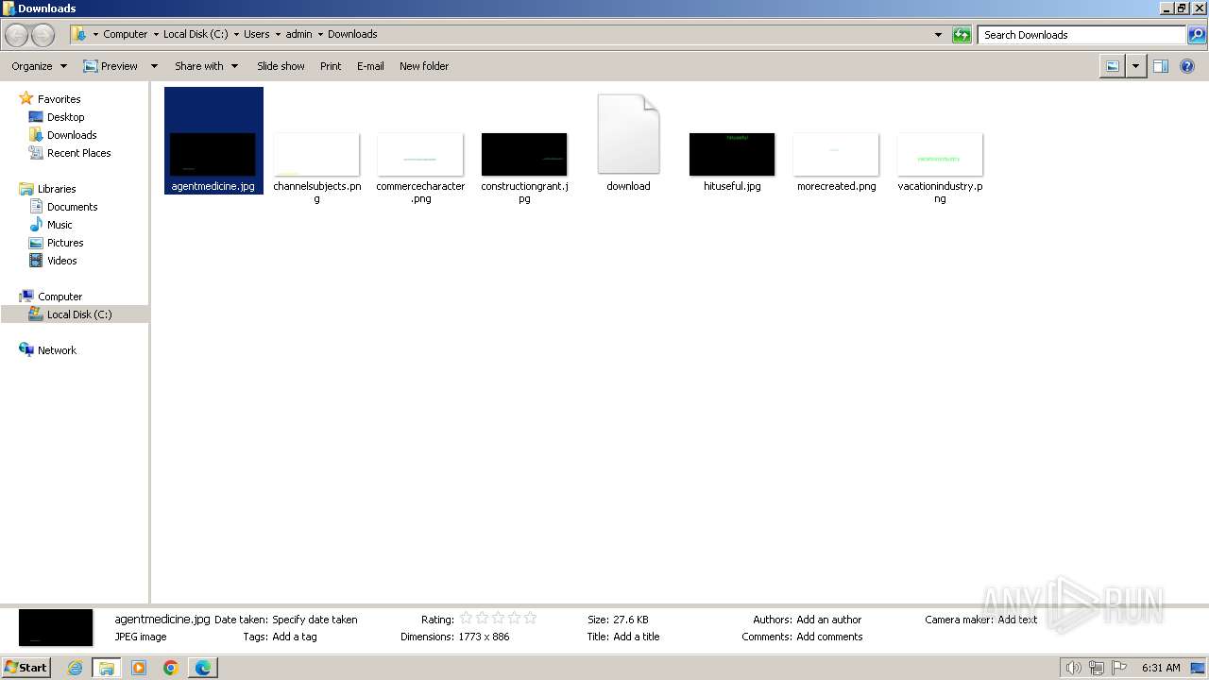
Task: Click Downloads in the address breadcrumb
Action: click(x=352, y=34)
